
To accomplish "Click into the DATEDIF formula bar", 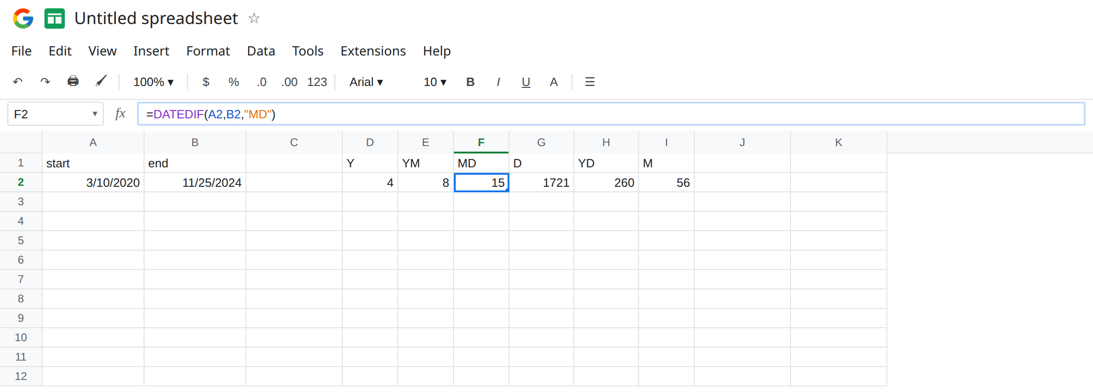I will coord(611,114).
